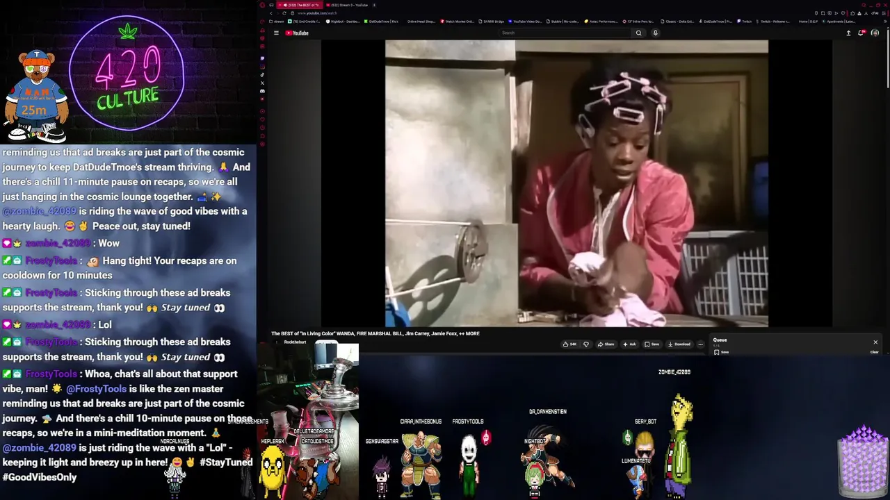Viewport: 890px width, 500px height.
Task: Click @zombie_42089 mention in chat overlay
Action: (39, 211)
